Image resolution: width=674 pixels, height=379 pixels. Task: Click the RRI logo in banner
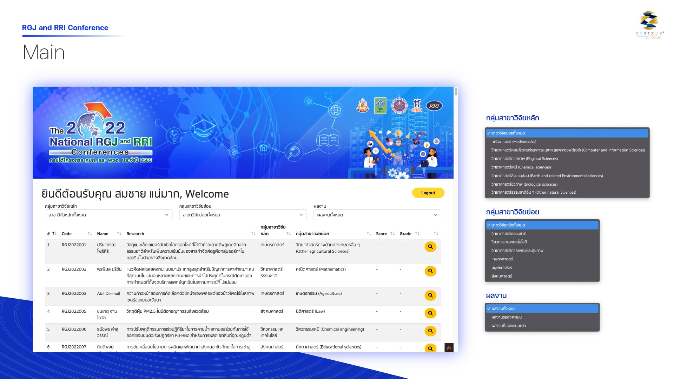[434, 106]
